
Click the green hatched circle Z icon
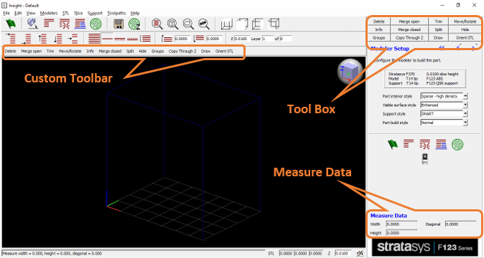(x=134, y=24)
